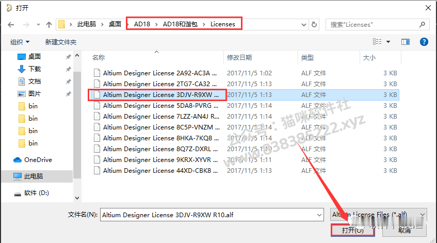The height and width of the screenshot is (243, 437).
Task: Expand the address bar history dropdown
Action: (x=304, y=25)
